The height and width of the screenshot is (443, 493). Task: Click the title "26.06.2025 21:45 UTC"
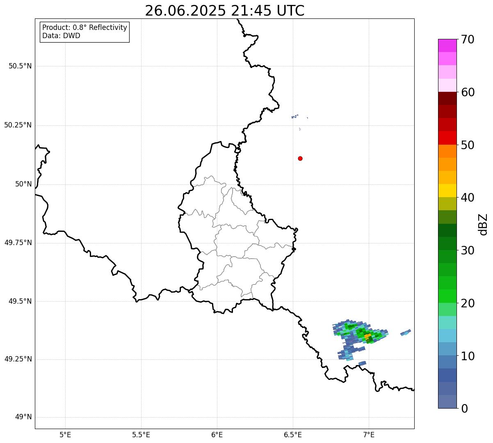pyautogui.click(x=225, y=11)
